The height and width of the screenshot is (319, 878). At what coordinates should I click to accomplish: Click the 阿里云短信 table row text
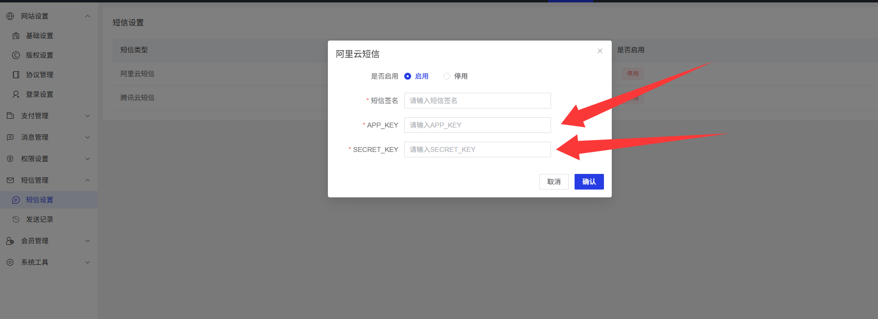click(x=138, y=74)
